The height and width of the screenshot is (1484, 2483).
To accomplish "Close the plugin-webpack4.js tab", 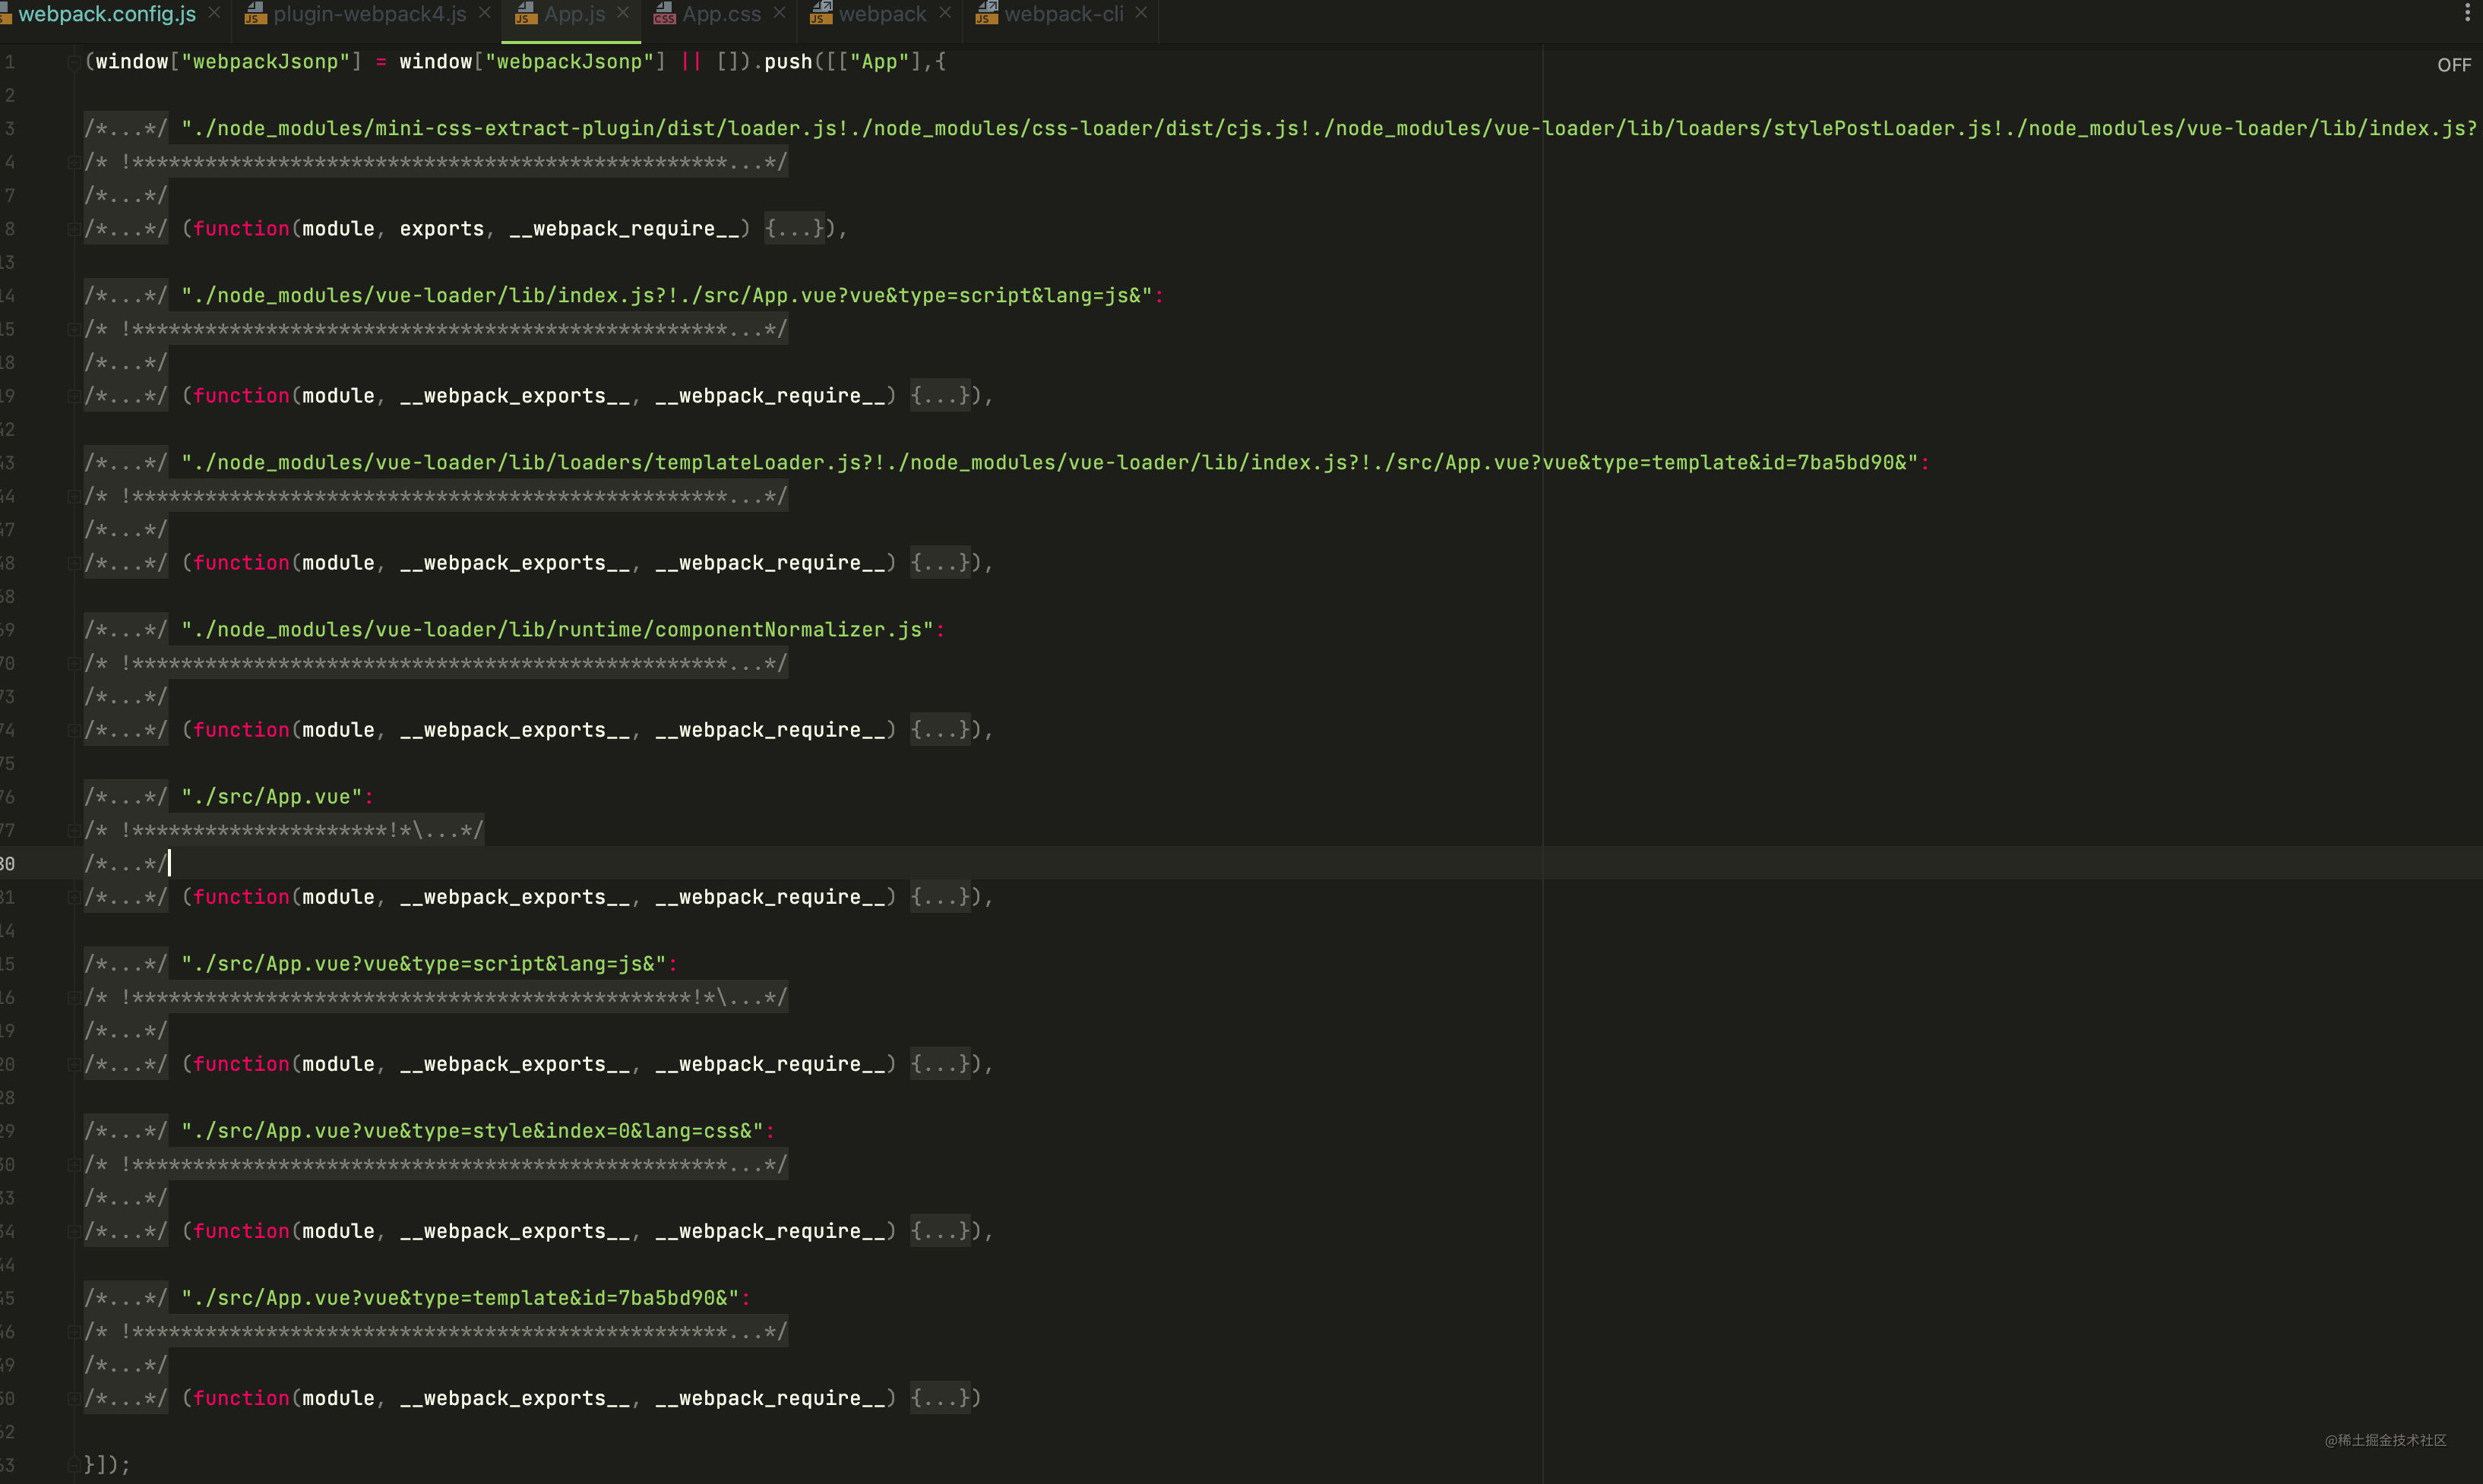I will [x=486, y=13].
